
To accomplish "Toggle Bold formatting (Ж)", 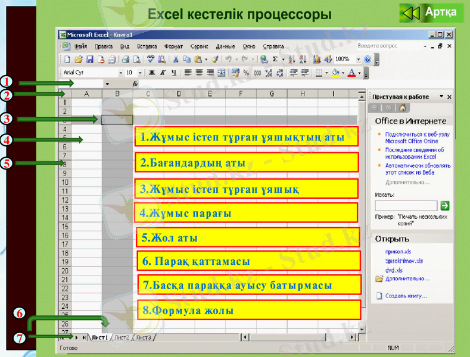I will (x=151, y=73).
